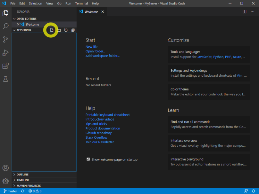Click the PHP language support link
The width and height of the screenshot is (259, 194).
(228, 57)
